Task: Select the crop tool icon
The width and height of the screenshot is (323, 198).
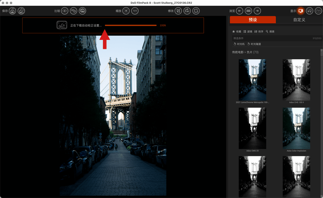Action: coord(178,11)
